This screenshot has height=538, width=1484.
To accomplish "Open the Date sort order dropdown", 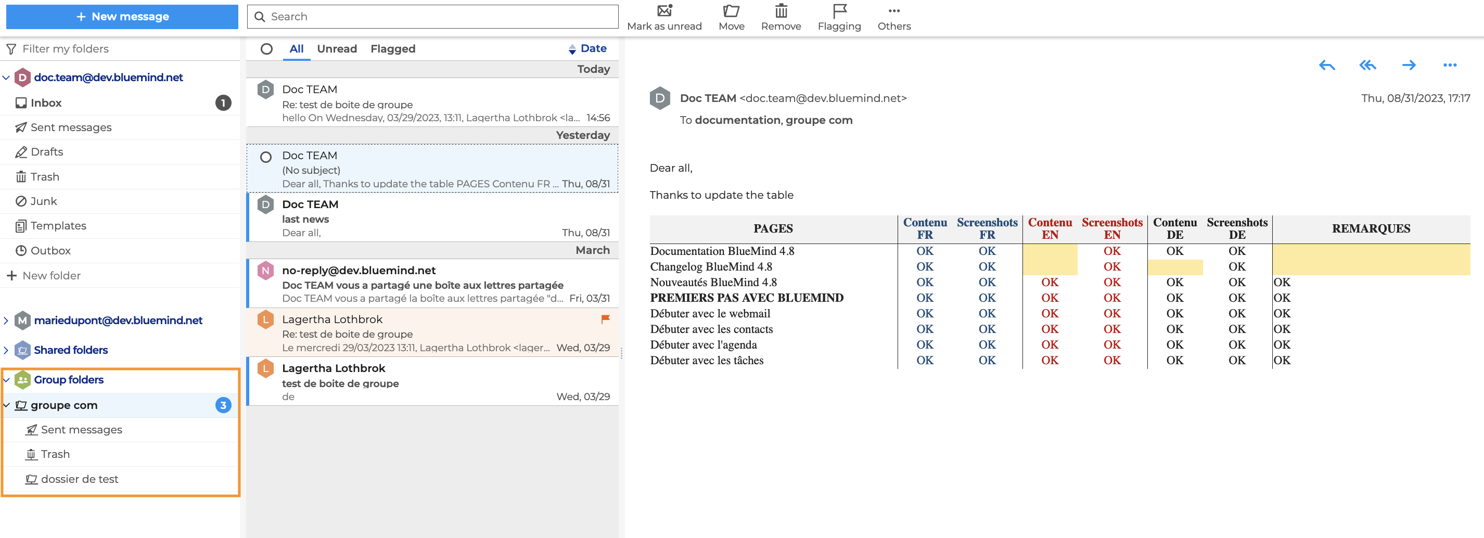I will pyautogui.click(x=587, y=49).
